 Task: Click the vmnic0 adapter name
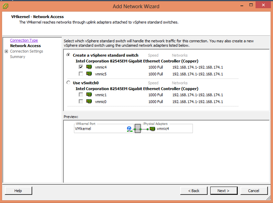tap(101, 101)
